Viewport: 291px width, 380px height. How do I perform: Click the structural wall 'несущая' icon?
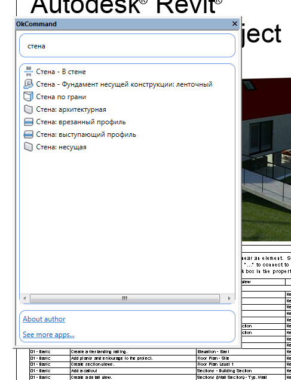(x=28, y=147)
